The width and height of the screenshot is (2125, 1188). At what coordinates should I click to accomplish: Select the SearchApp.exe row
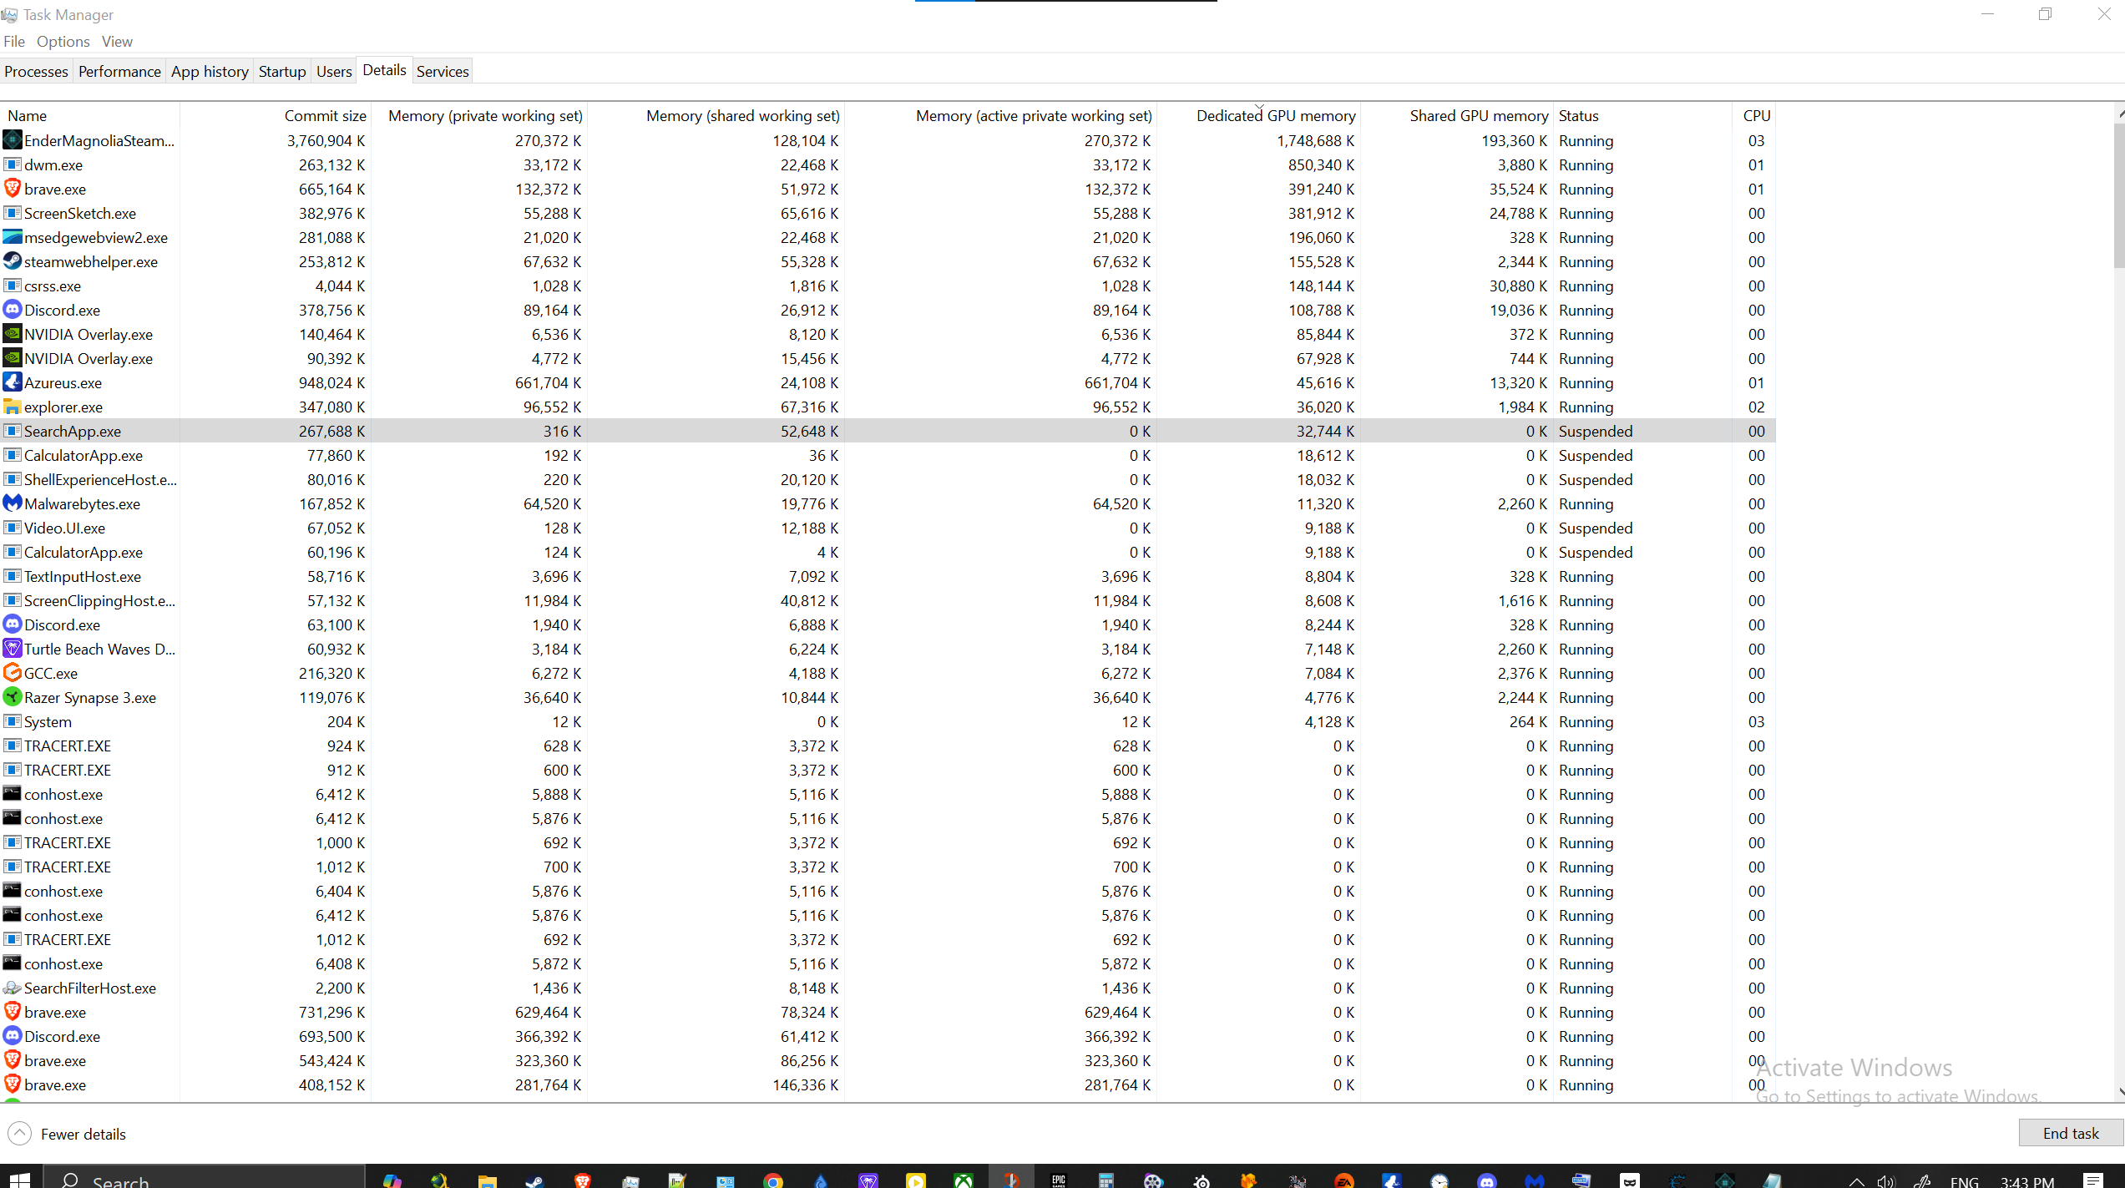[888, 431]
